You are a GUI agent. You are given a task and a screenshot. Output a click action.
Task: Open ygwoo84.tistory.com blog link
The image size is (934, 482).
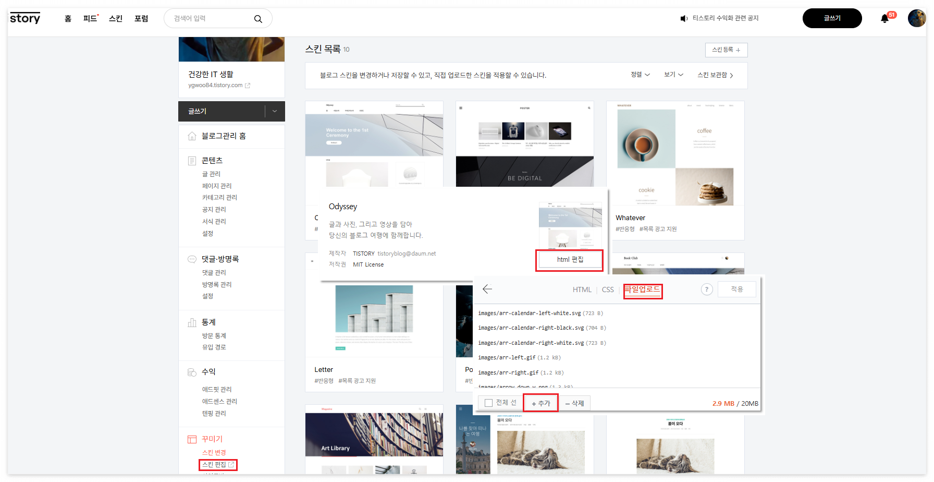click(215, 86)
